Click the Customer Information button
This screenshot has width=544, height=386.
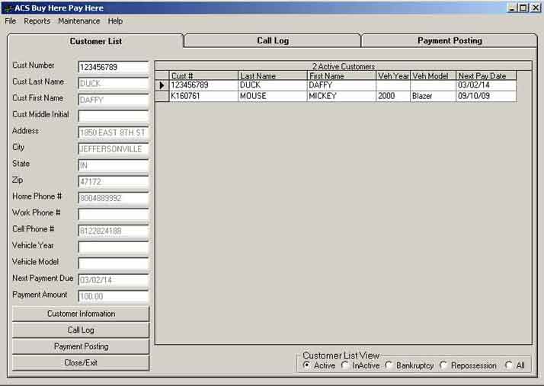pyautogui.click(x=81, y=314)
